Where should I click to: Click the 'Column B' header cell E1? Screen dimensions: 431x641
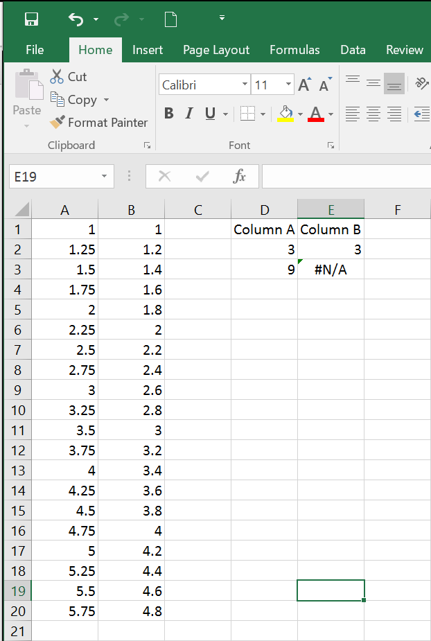tap(331, 230)
